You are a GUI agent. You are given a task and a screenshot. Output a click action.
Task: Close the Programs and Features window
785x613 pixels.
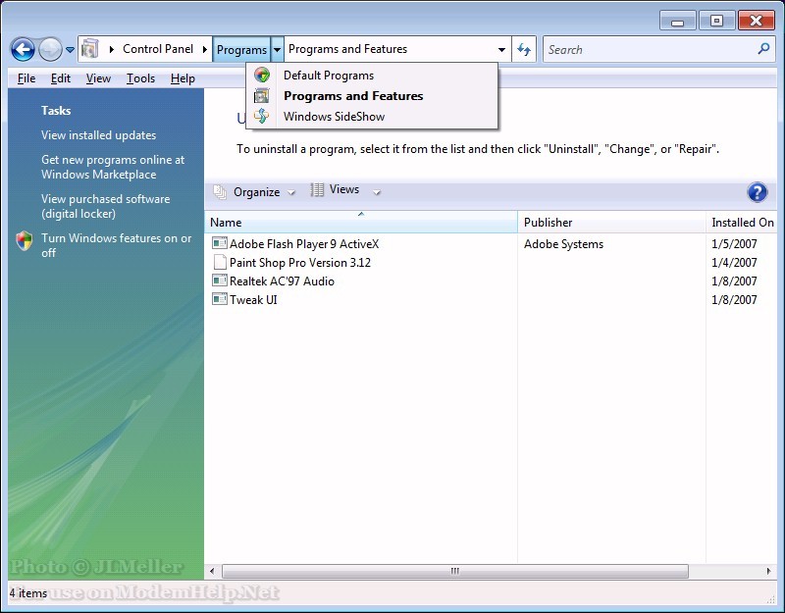coord(756,21)
